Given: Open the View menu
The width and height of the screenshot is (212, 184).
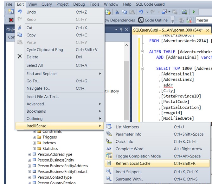Looking at the screenshot, I should pos(32,4).
